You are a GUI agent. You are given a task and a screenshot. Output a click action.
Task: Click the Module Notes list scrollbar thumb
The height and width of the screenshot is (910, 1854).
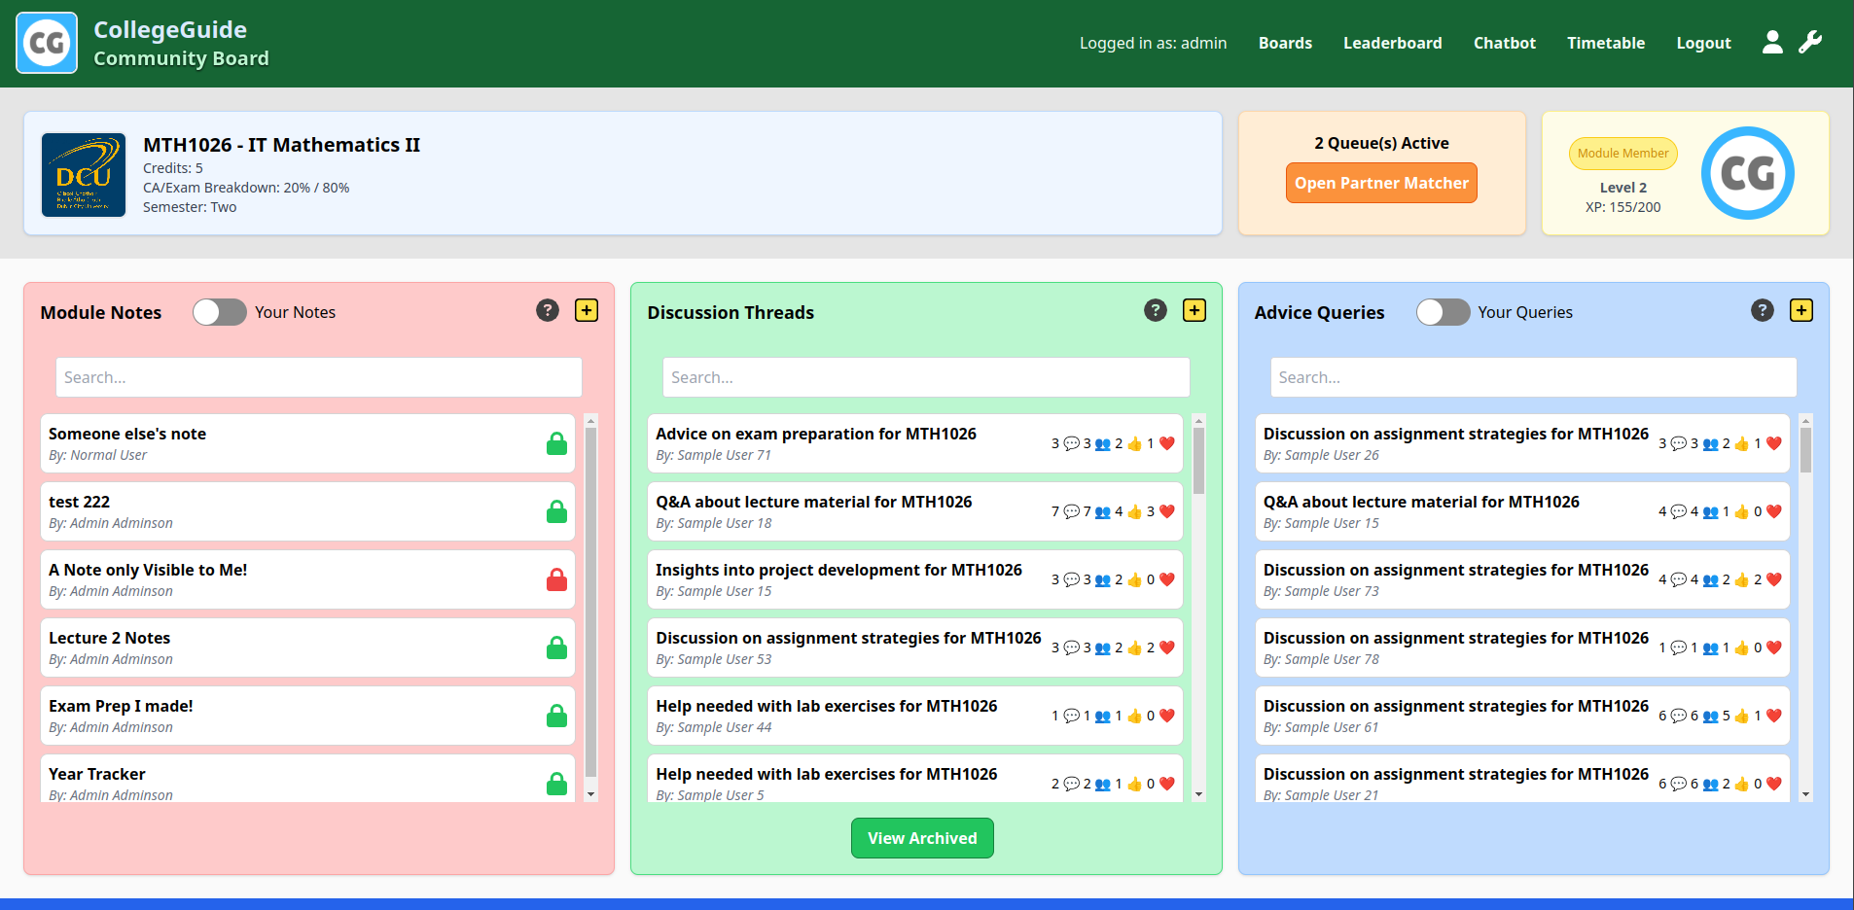[590, 601]
